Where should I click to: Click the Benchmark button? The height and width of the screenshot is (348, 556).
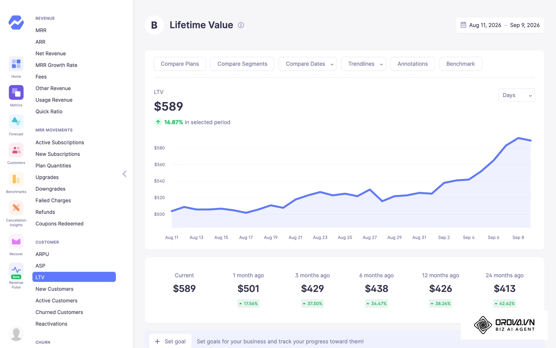click(460, 64)
